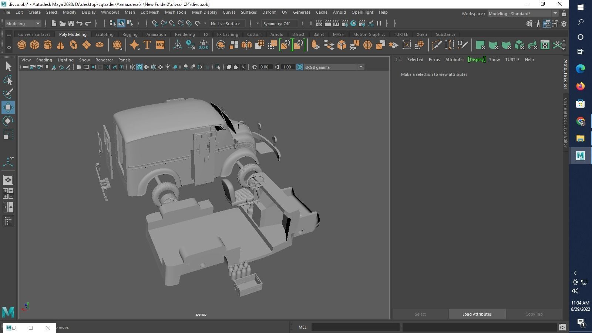592x333 pixels.
Task: Open the shelf tab list menu icon
Action: [9, 36]
